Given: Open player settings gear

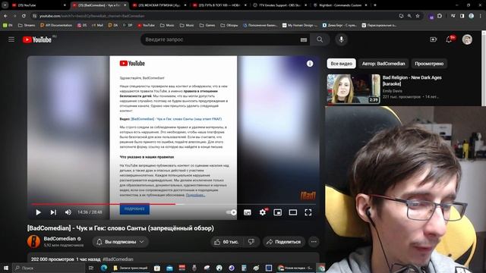Looking at the screenshot, I should 263,212.
